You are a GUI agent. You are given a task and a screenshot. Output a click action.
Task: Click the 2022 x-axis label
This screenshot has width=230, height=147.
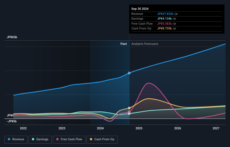23,128
